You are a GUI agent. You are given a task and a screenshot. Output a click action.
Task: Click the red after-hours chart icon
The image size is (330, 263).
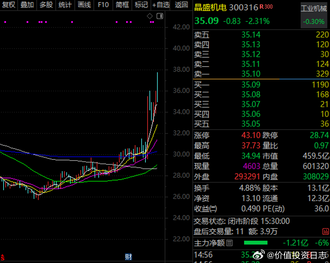tap(326, 232)
